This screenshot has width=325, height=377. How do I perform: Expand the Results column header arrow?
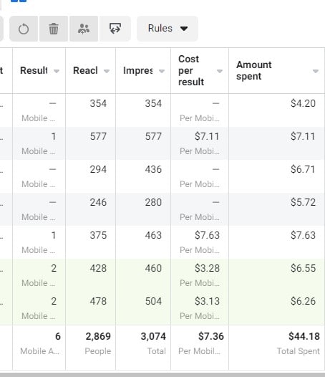click(x=57, y=71)
